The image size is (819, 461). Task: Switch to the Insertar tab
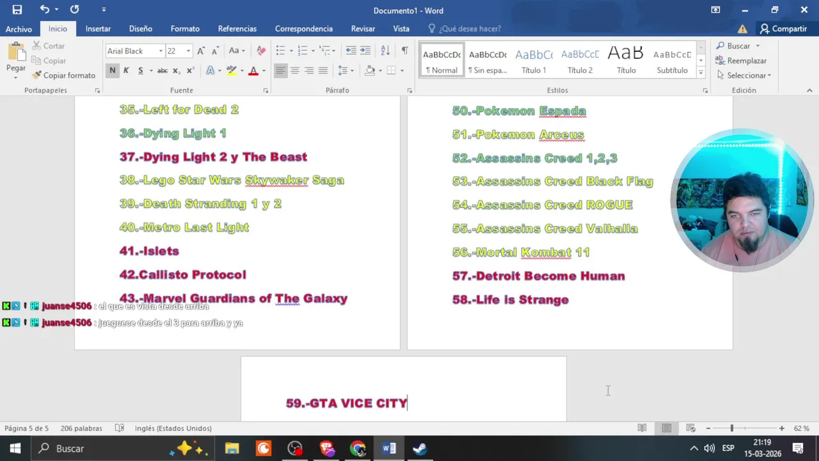pyautogui.click(x=98, y=29)
